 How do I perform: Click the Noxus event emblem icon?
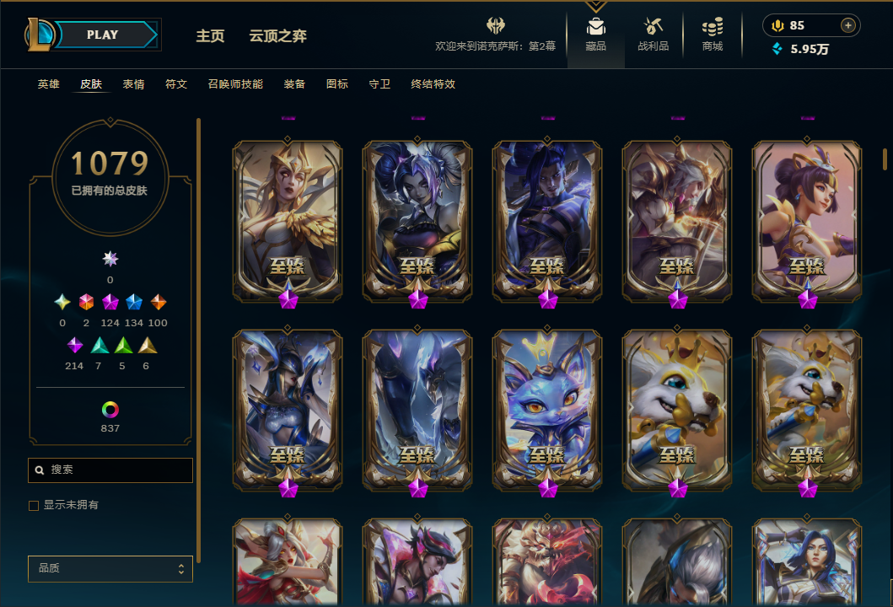point(496,25)
